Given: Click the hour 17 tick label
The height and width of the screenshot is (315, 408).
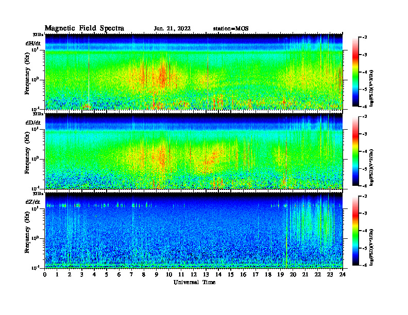Looking at the screenshot, I should [256, 274].
